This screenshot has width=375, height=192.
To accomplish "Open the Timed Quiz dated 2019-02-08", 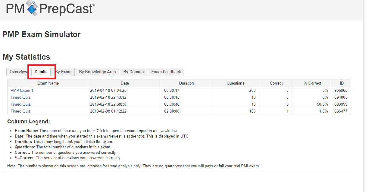I will pyautogui.click(x=20, y=111).
